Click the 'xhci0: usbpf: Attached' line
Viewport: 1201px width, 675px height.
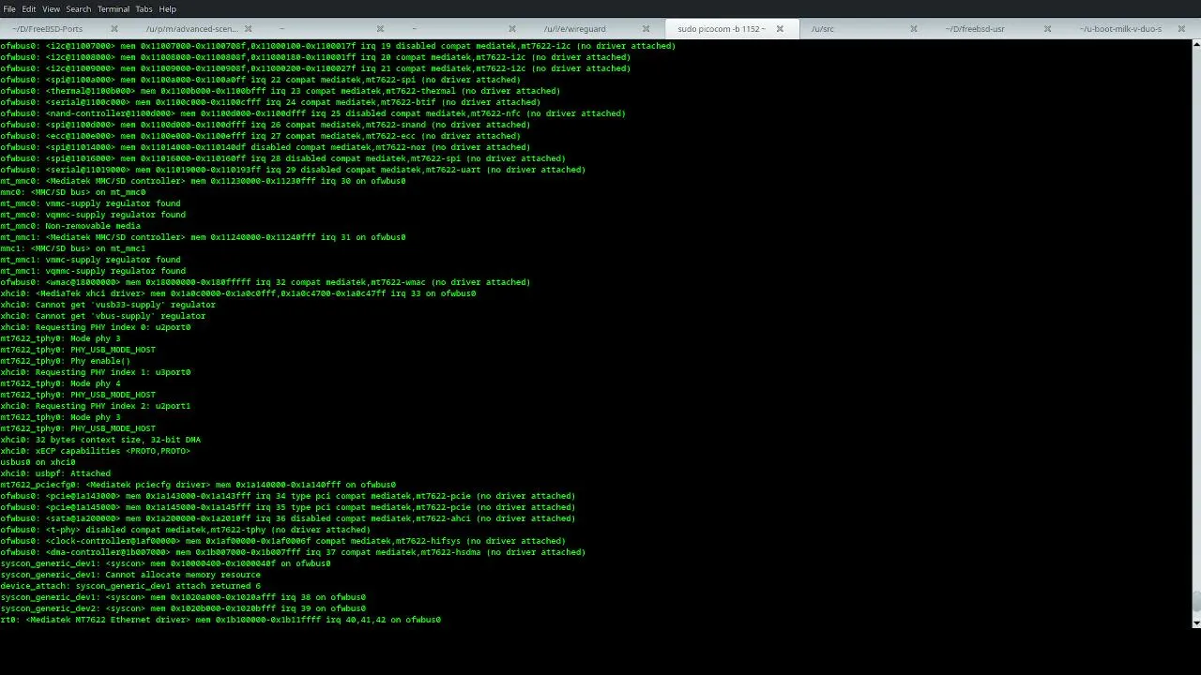point(55,473)
